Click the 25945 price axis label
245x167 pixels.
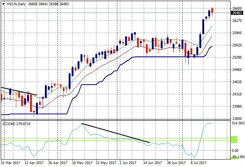point(237,33)
